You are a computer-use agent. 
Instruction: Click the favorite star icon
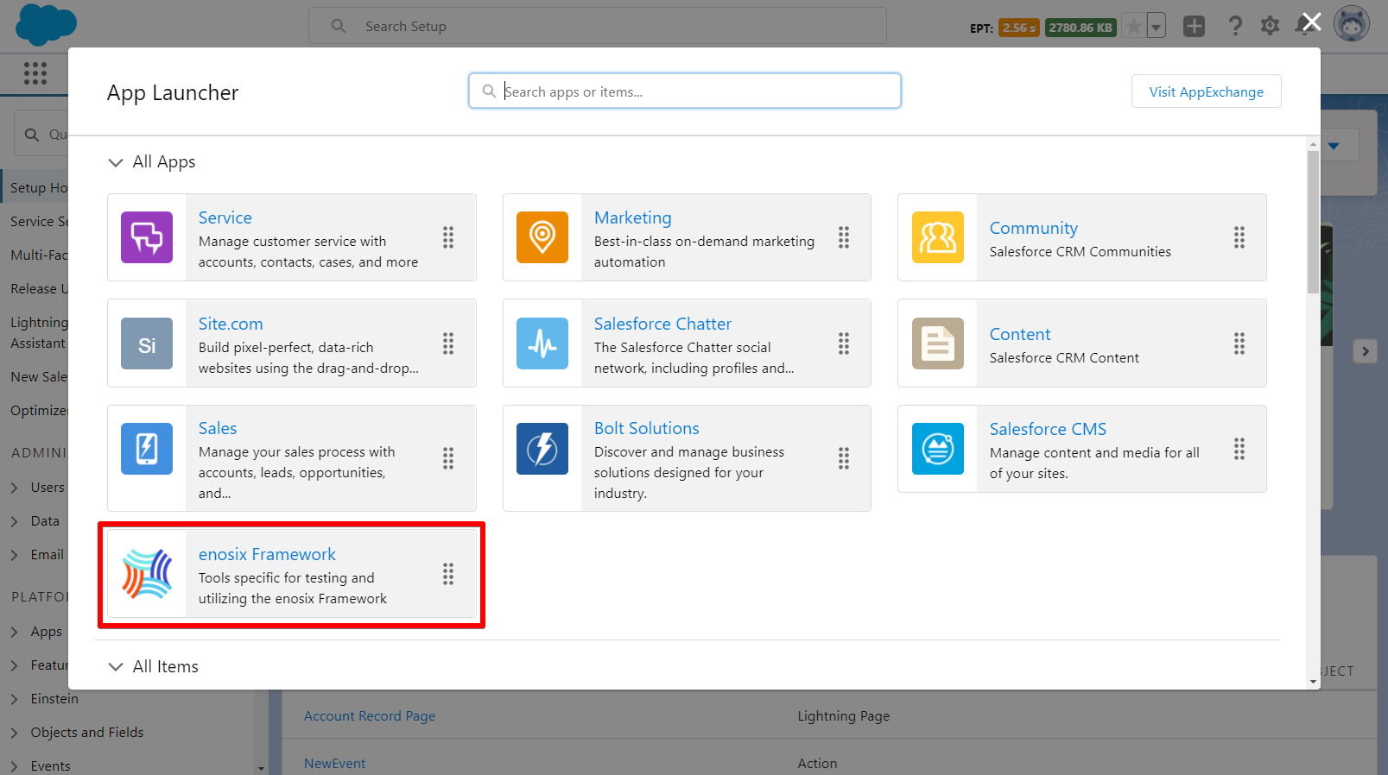point(1133,27)
